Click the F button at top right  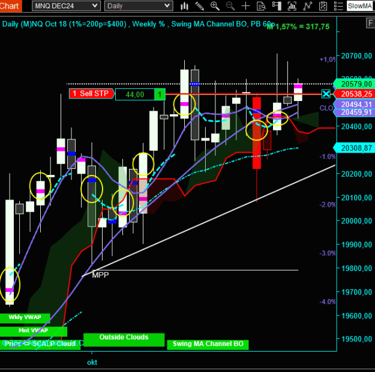click(370, 23)
